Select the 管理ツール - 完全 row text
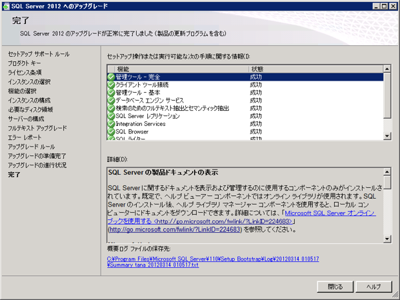Image resolution: width=400 pixels, height=300 pixels. [138, 77]
